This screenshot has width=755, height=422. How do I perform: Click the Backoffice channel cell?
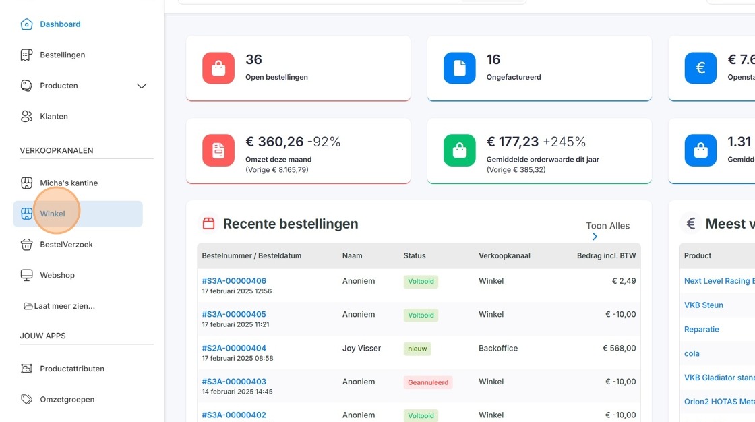498,349
